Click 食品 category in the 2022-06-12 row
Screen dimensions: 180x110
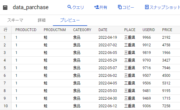(x=77, y=106)
